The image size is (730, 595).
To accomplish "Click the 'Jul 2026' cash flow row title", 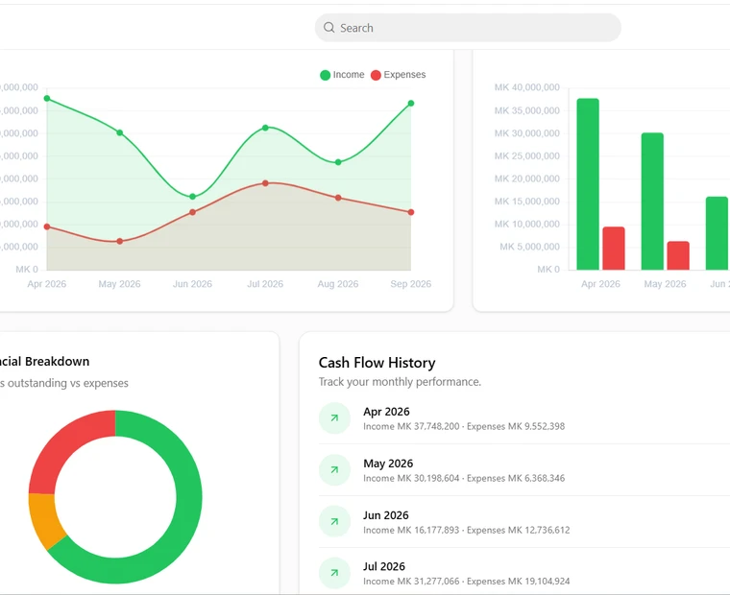I will click(384, 566).
